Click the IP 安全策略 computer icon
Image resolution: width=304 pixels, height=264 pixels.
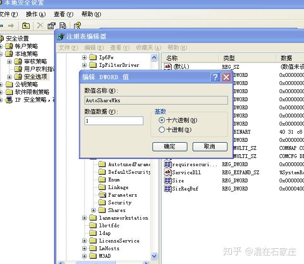click(x=9, y=100)
